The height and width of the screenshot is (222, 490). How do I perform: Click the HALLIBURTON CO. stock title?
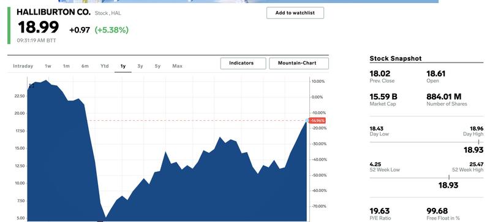pyautogui.click(x=53, y=12)
